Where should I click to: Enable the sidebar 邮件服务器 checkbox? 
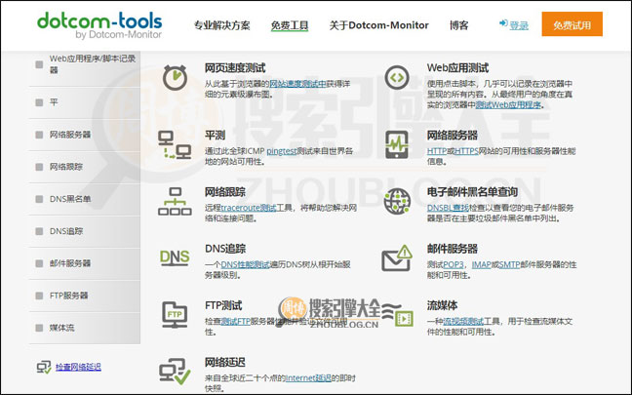click(39, 263)
